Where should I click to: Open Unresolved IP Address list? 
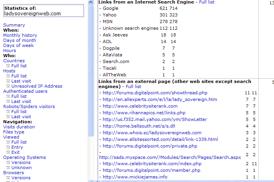pos(37,86)
